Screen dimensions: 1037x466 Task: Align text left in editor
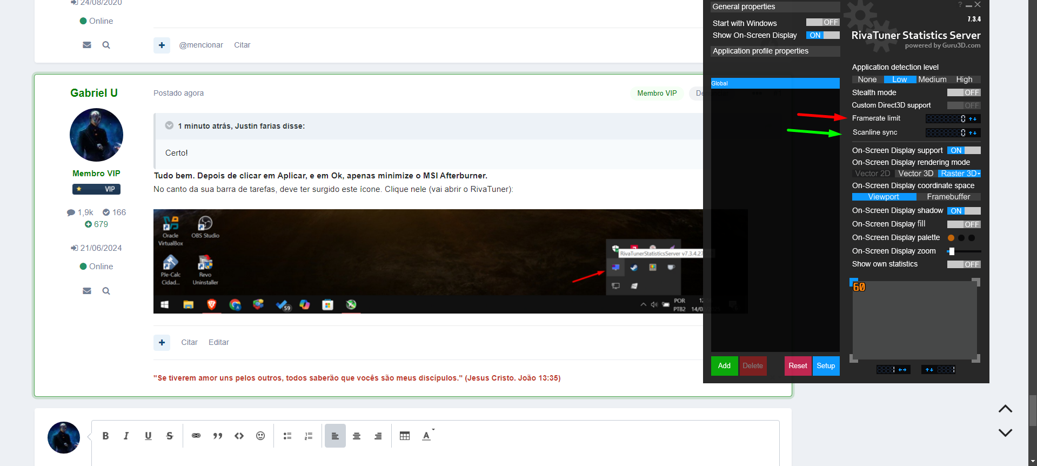tap(335, 436)
